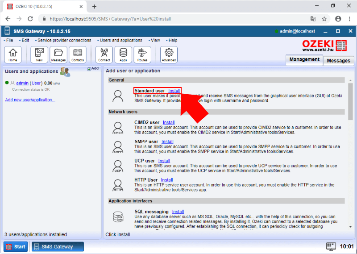The height and width of the screenshot is (254, 357).
Task: Open the Home toolbar icon
Action: 13,54
